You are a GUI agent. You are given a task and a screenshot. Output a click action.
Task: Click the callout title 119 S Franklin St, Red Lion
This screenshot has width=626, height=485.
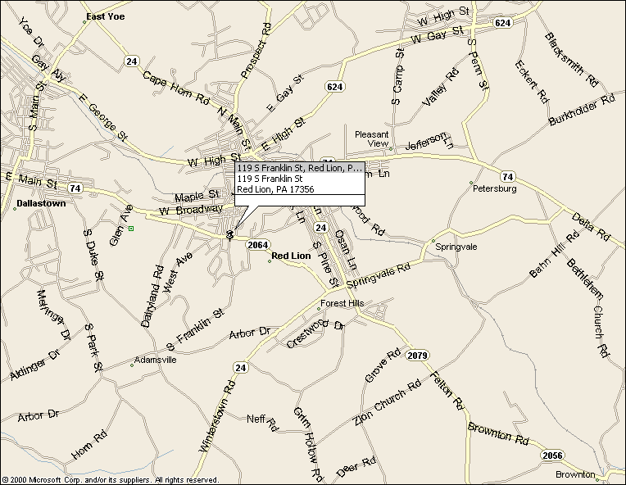[299, 168]
